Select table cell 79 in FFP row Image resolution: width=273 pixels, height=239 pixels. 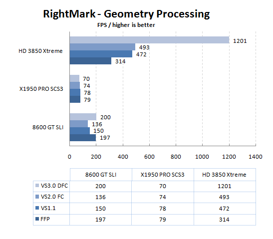coord(163,220)
